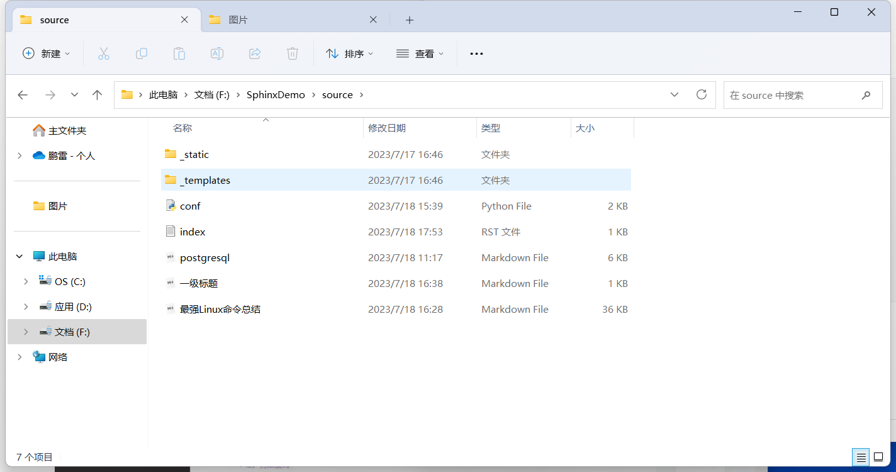Sort by 名称 column header

(x=182, y=128)
